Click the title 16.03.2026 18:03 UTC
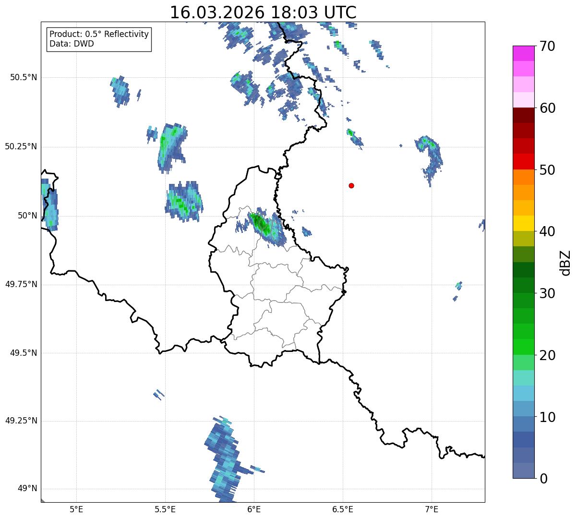The width and height of the screenshot is (577, 519). [x=263, y=12]
